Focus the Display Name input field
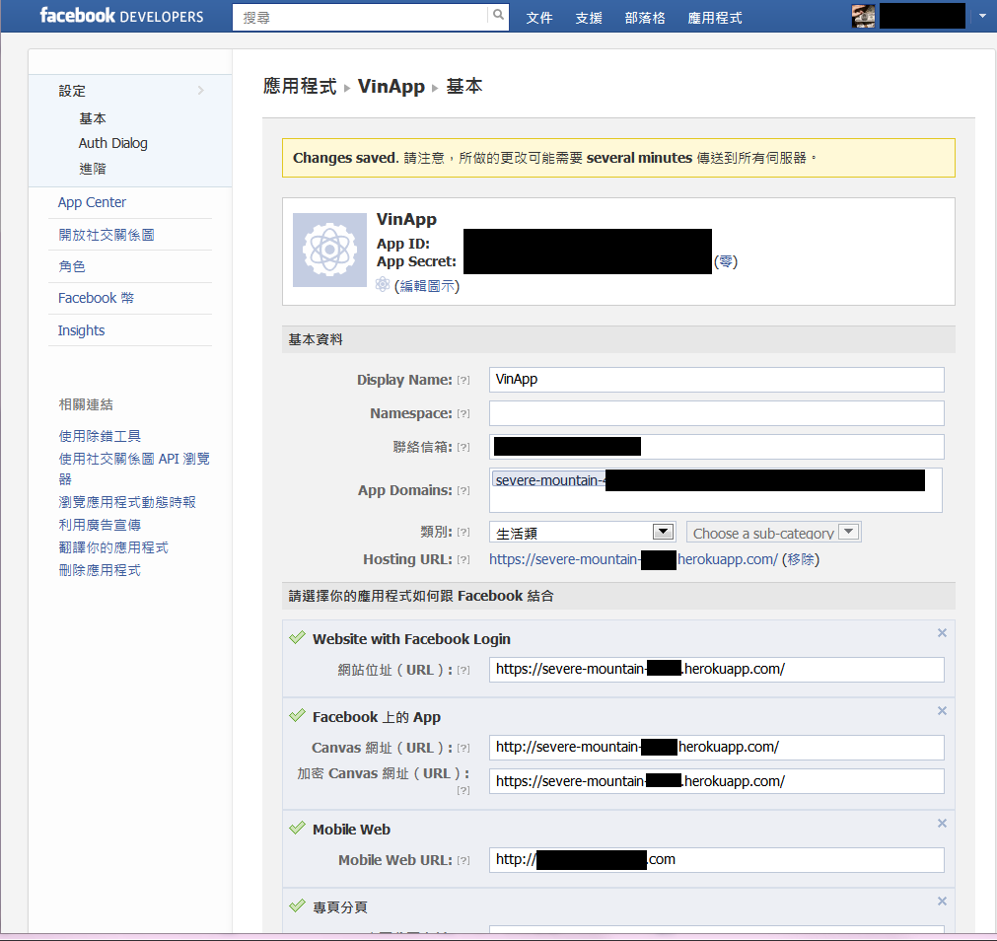Image resolution: width=997 pixels, height=941 pixels. (x=717, y=380)
